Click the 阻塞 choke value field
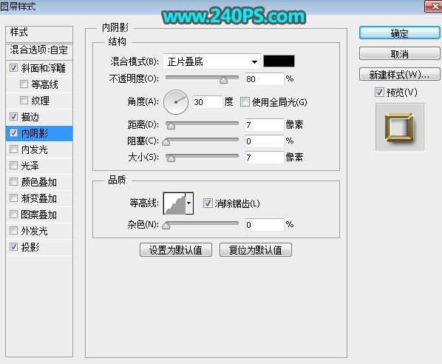The width and height of the screenshot is (442, 364). pos(264,141)
